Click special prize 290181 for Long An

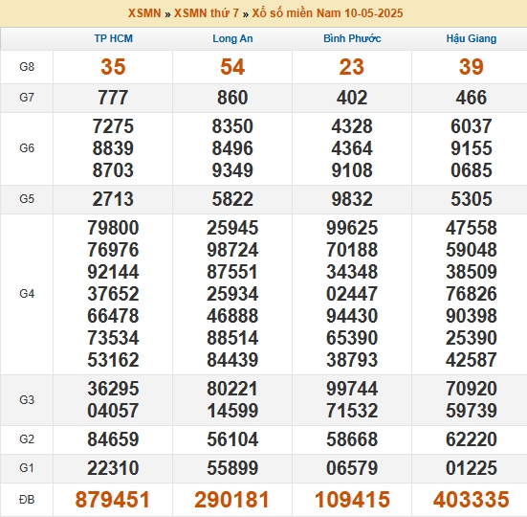pos(231,500)
